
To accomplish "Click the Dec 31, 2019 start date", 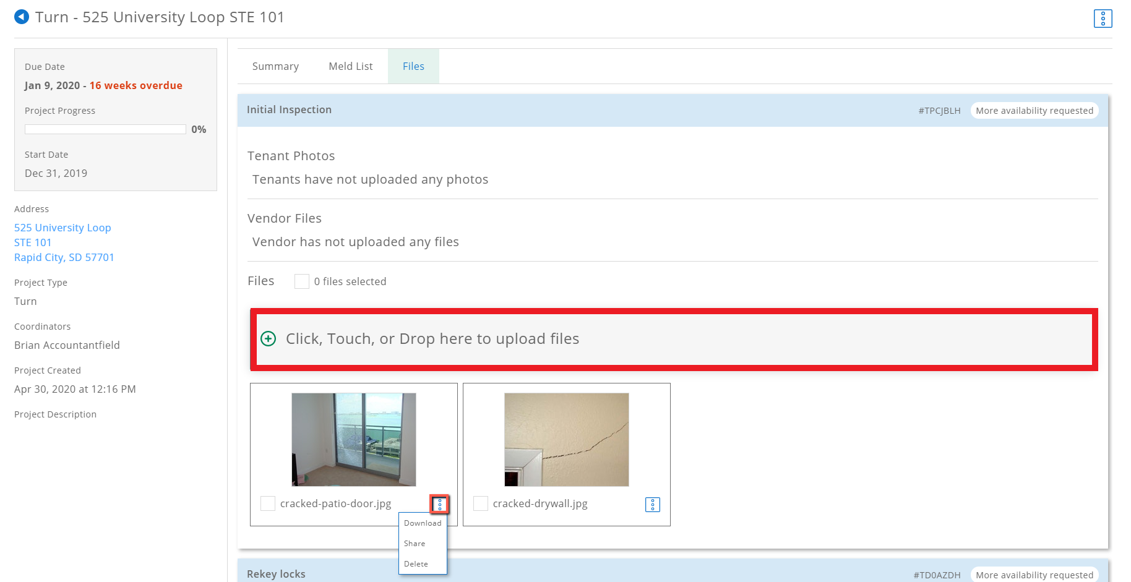I will 56,173.
